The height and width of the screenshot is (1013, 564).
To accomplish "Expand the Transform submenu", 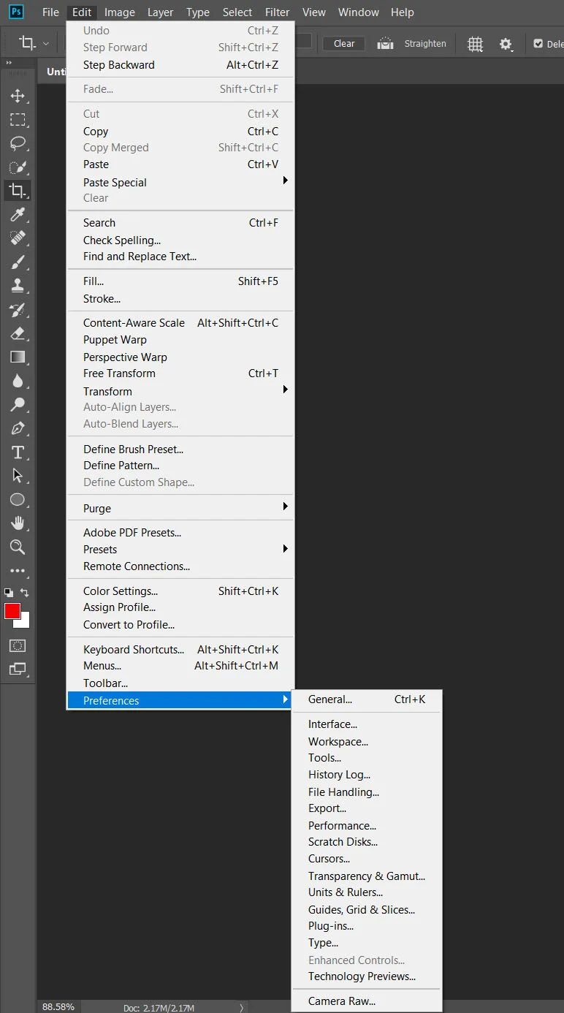I will (181, 391).
